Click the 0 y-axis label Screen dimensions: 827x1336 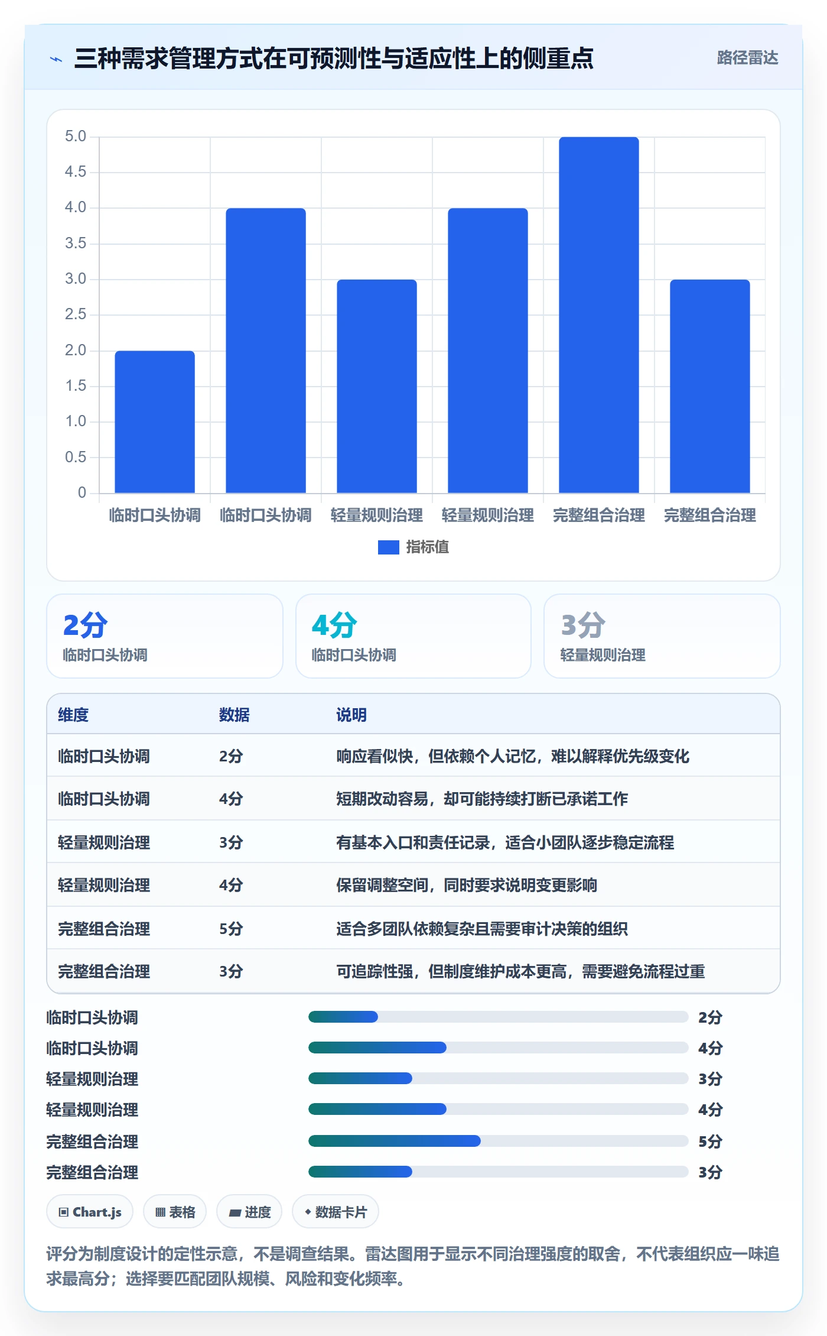tap(82, 492)
